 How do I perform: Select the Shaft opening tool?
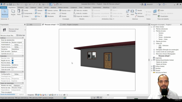point(132,12)
